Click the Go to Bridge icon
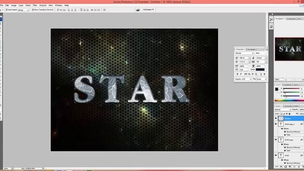This screenshot has width=304, height=171. [x=138, y=10]
